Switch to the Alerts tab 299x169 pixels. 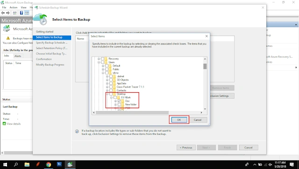[x=18, y=56]
